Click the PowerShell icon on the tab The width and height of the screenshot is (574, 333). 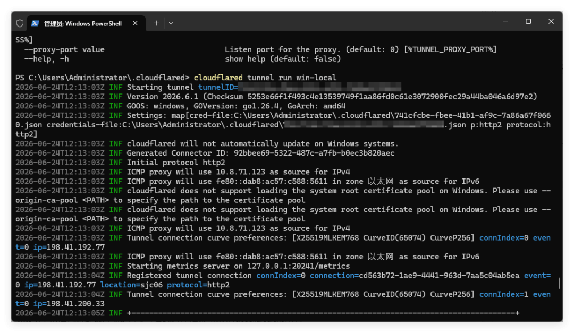coord(35,23)
